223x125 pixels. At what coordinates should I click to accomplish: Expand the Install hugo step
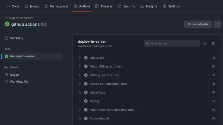(x=80, y=92)
